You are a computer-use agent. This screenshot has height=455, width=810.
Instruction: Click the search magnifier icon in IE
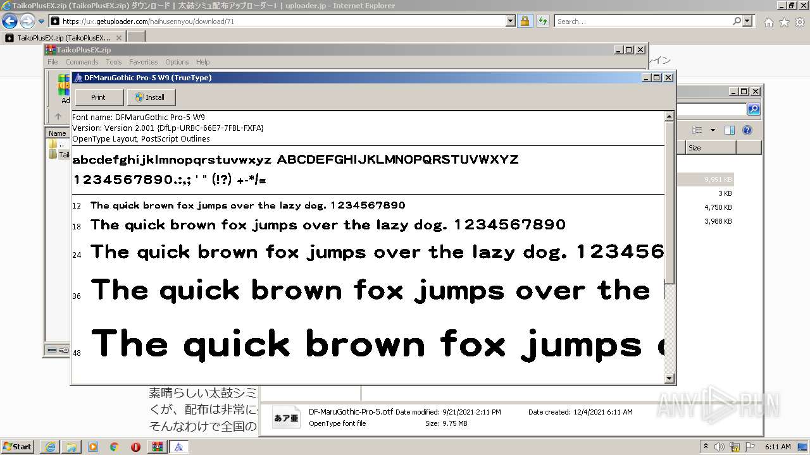pyautogui.click(x=737, y=21)
